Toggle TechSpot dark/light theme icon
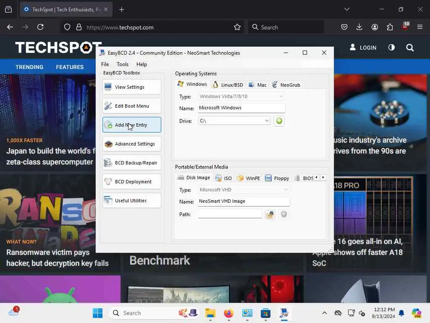Image resolution: width=430 pixels, height=323 pixels. pos(392,48)
